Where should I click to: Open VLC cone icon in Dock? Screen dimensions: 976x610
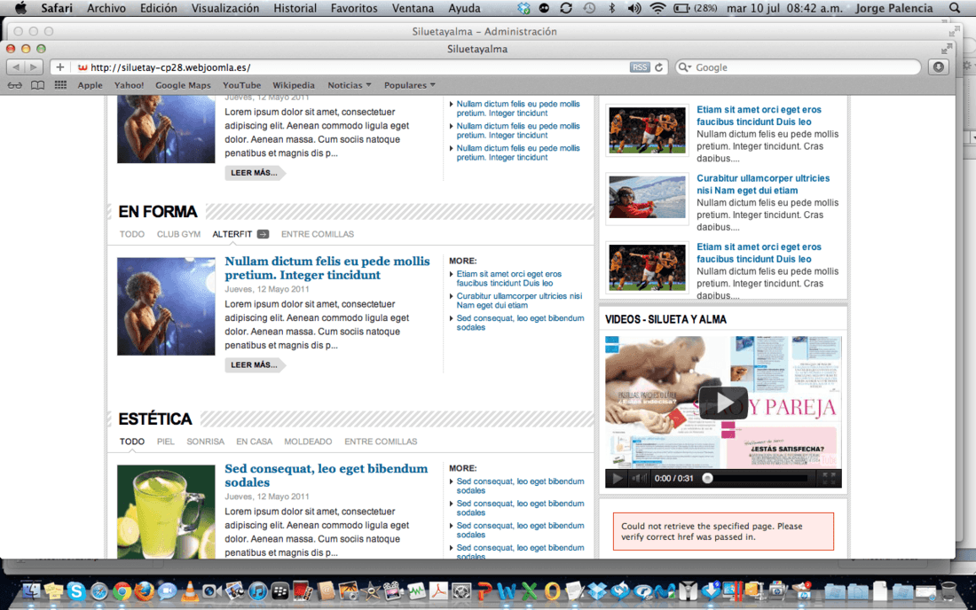click(189, 590)
